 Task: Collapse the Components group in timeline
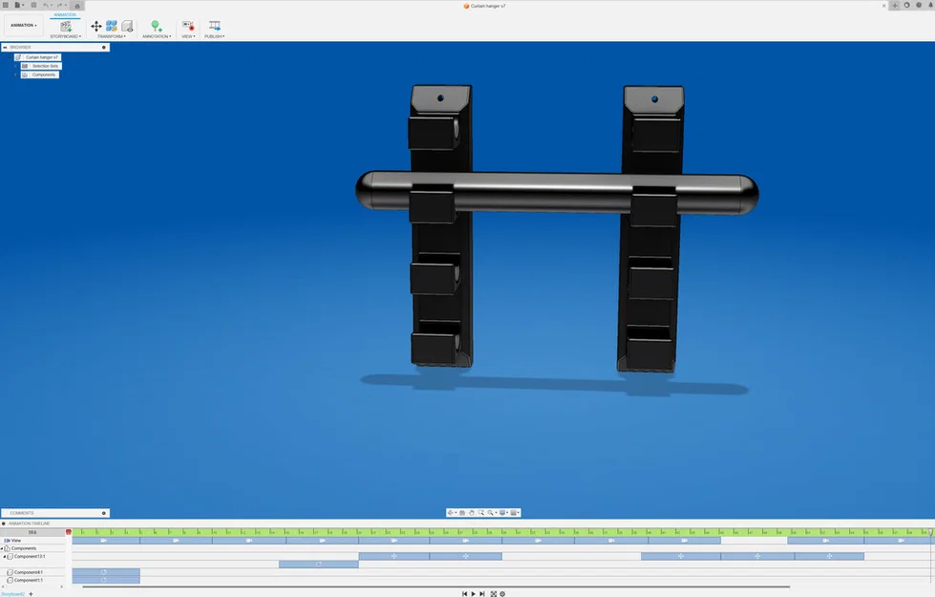(2, 548)
